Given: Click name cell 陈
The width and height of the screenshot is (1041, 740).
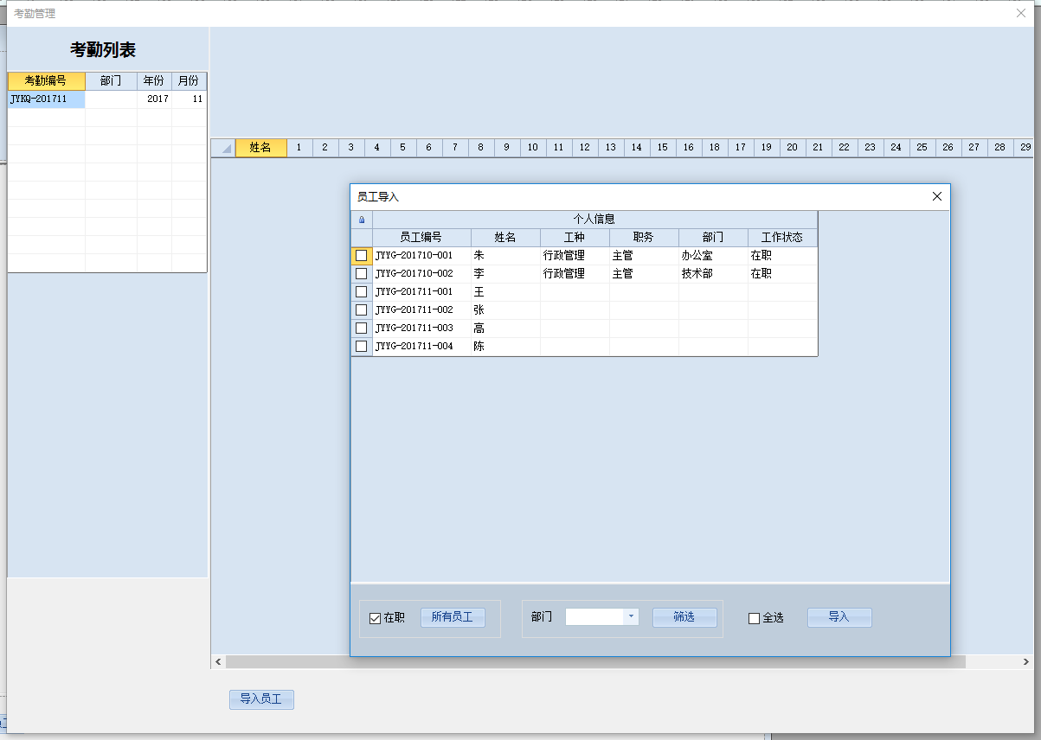Looking at the screenshot, I should point(505,347).
